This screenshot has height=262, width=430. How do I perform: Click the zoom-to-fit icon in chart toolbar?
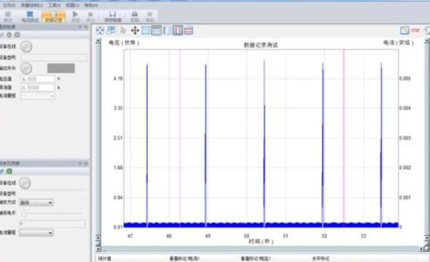[x=100, y=30]
